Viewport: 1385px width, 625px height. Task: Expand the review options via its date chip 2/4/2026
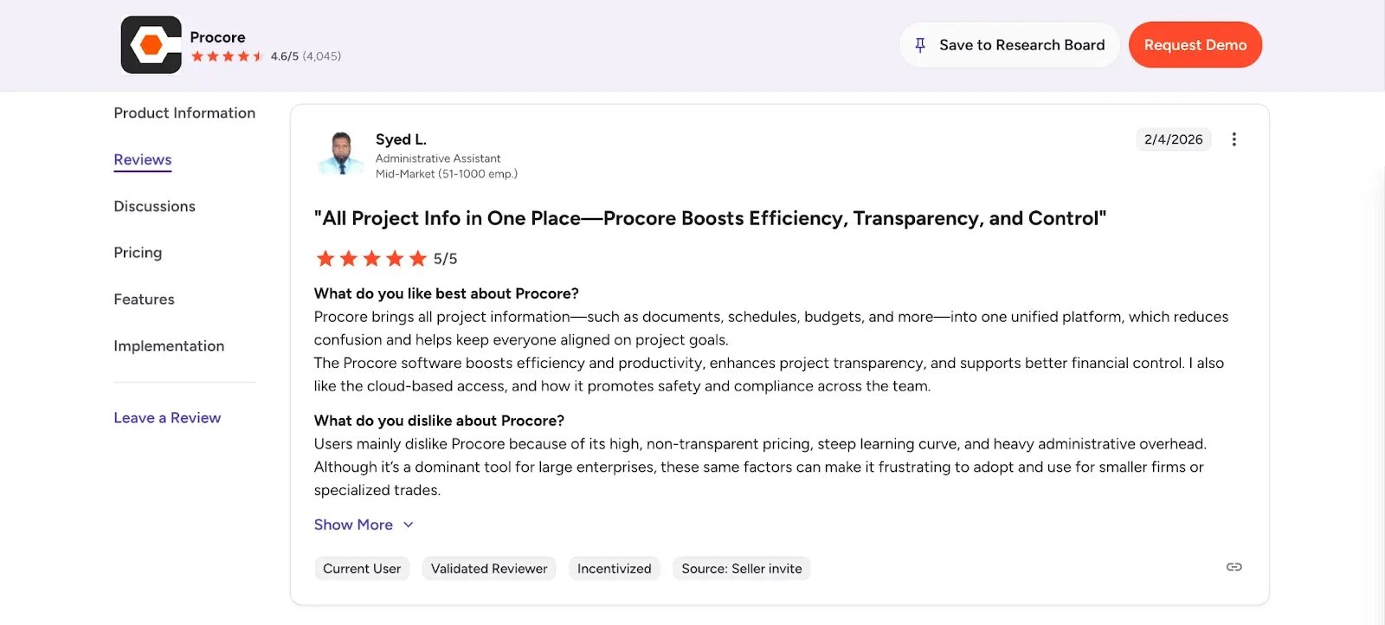tap(1173, 139)
